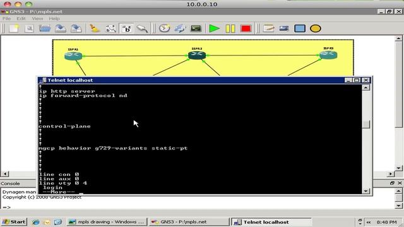This screenshot has width=404, height=227.
Task: Click the 'line vty 0 4' text
Action: point(63,183)
